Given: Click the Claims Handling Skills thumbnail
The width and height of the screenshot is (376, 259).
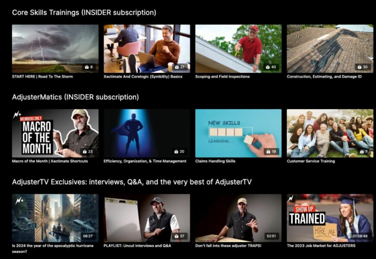Looking at the screenshot, I should (x=238, y=133).
